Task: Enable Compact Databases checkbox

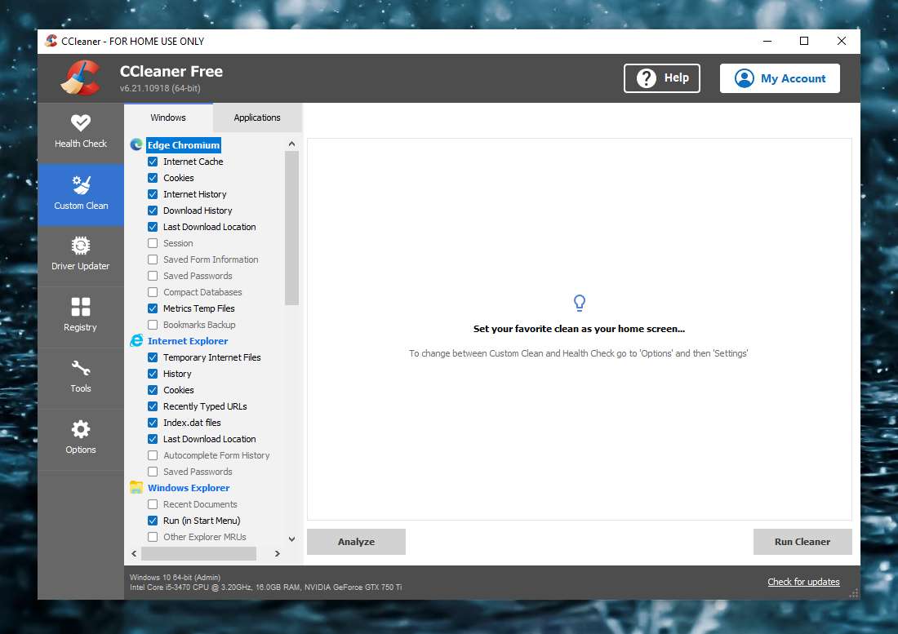Action: (153, 292)
